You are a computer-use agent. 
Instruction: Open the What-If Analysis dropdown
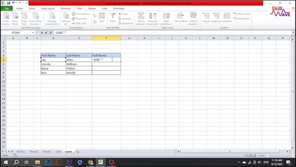pos(193,19)
